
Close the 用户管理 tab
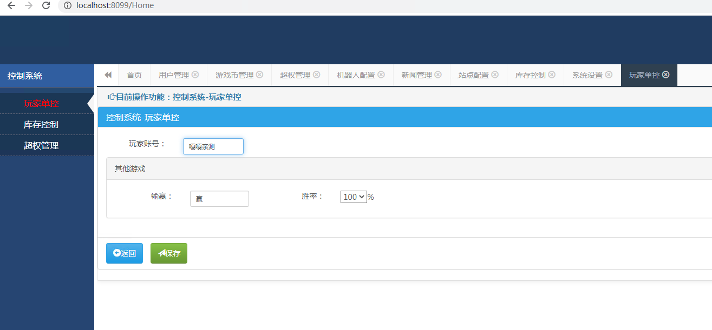(x=195, y=75)
